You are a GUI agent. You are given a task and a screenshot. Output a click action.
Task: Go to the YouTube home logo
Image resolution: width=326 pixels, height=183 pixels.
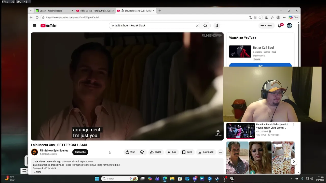[x=48, y=25]
